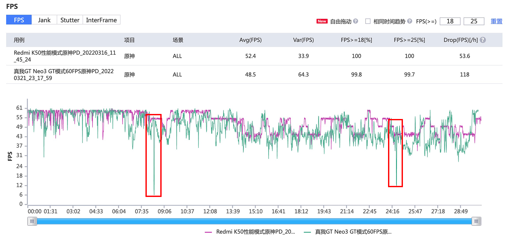Click the FPS threshold field showing 25

[x=474, y=21]
